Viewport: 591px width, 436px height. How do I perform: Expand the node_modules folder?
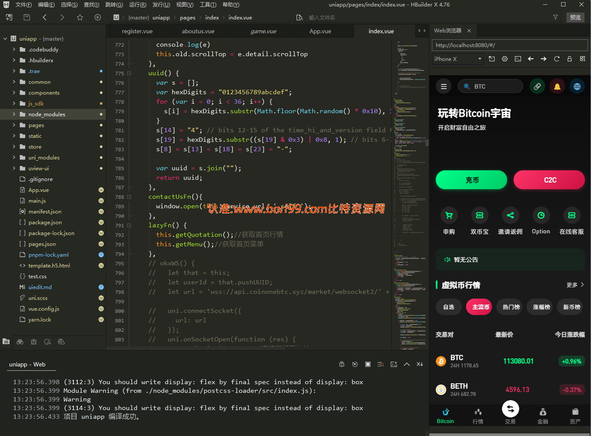click(x=14, y=114)
